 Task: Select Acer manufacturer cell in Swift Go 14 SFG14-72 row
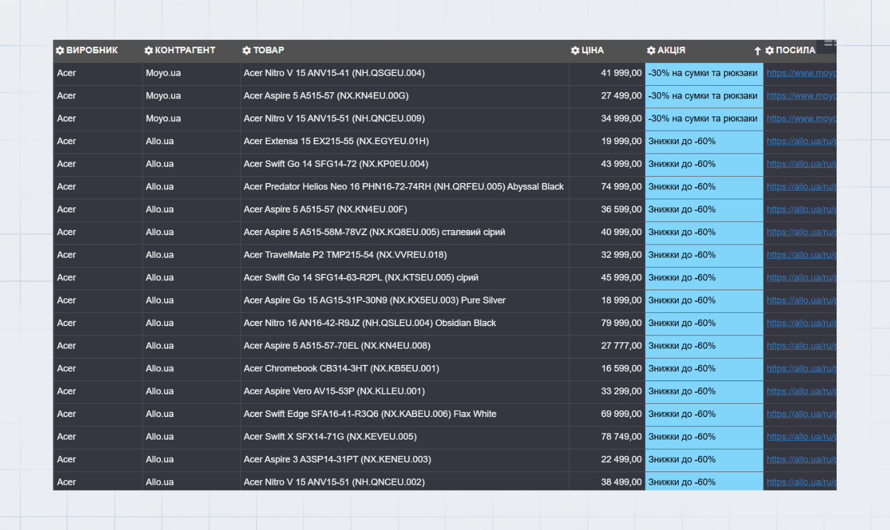pyautogui.click(x=97, y=164)
